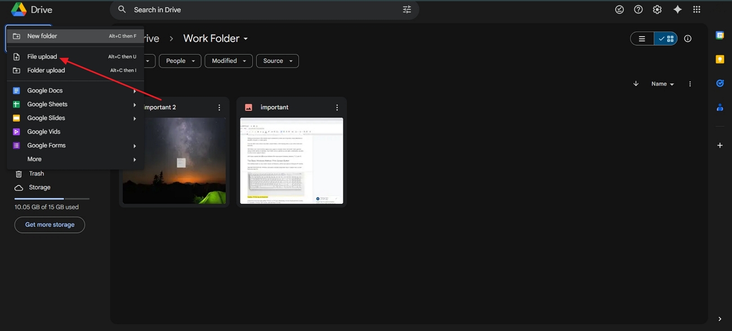Open the Google apps grid

(x=697, y=9)
